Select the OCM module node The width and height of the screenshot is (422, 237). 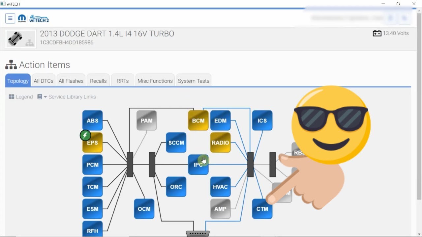click(144, 209)
